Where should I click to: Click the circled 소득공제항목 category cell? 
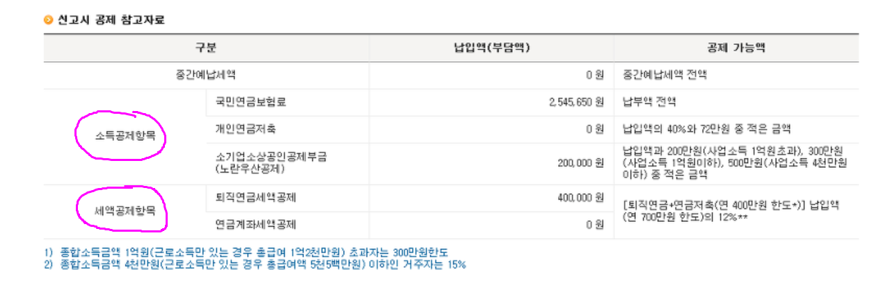pos(120,136)
